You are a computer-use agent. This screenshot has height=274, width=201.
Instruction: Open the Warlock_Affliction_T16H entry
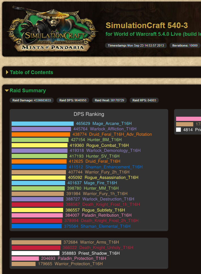pos(113,129)
